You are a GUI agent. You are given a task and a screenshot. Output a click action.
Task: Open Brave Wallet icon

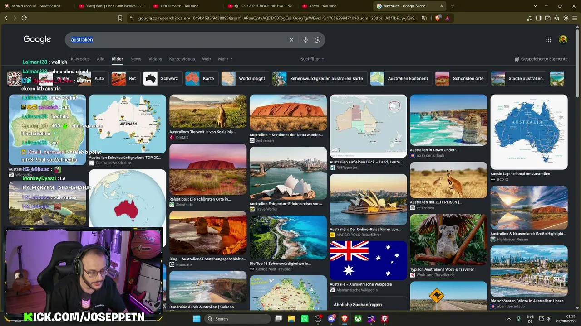tap(547, 18)
